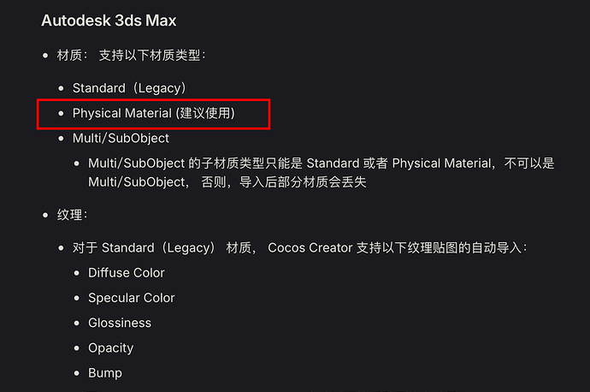Image resolution: width=590 pixels, height=392 pixels.
Task: Click the bullet beside "Diffuse Color"
Action: (x=76, y=273)
